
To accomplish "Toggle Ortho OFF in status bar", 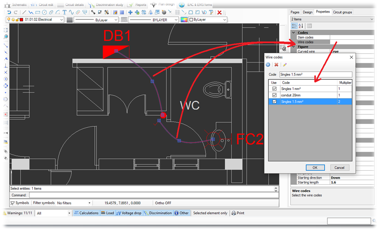I will click(x=163, y=203).
